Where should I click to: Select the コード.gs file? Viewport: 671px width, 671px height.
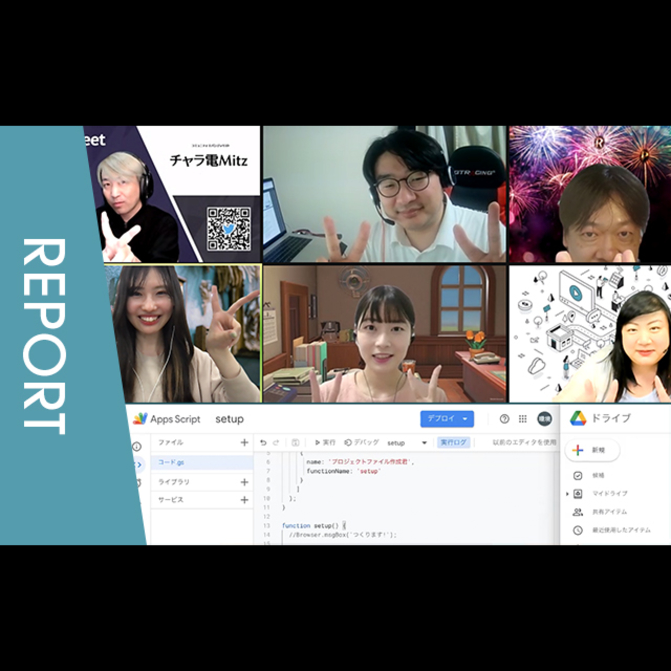click(x=202, y=462)
